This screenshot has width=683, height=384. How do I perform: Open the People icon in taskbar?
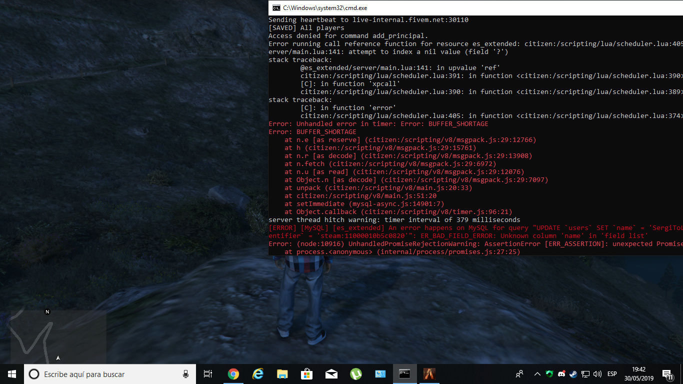tap(520, 374)
